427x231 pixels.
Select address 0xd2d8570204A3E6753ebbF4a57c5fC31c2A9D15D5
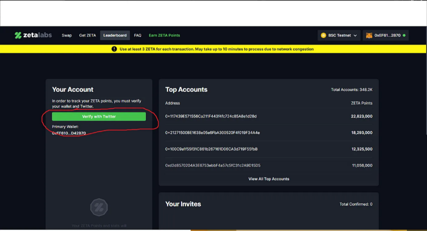tap(213, 165)
